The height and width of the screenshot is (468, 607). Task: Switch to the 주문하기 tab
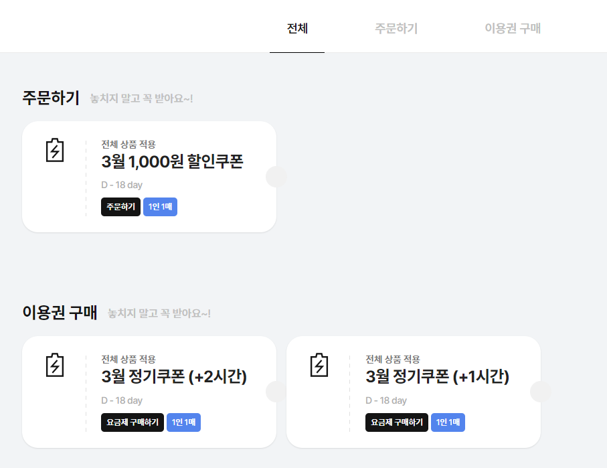(396, 28)
